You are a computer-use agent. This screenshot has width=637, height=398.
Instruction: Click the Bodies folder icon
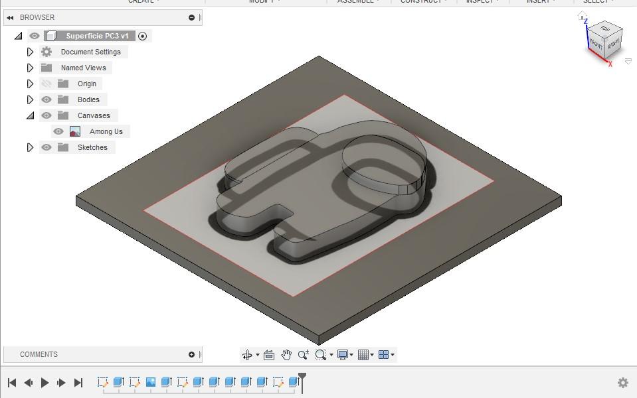click(63, 99)
